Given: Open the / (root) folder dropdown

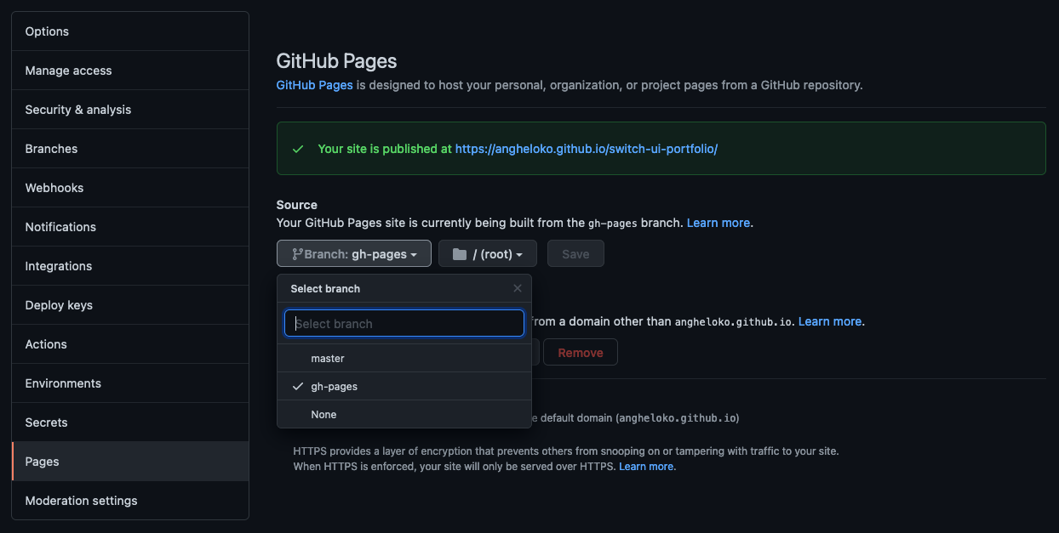Looking at the screenshot, I should [x=488, y=254].
